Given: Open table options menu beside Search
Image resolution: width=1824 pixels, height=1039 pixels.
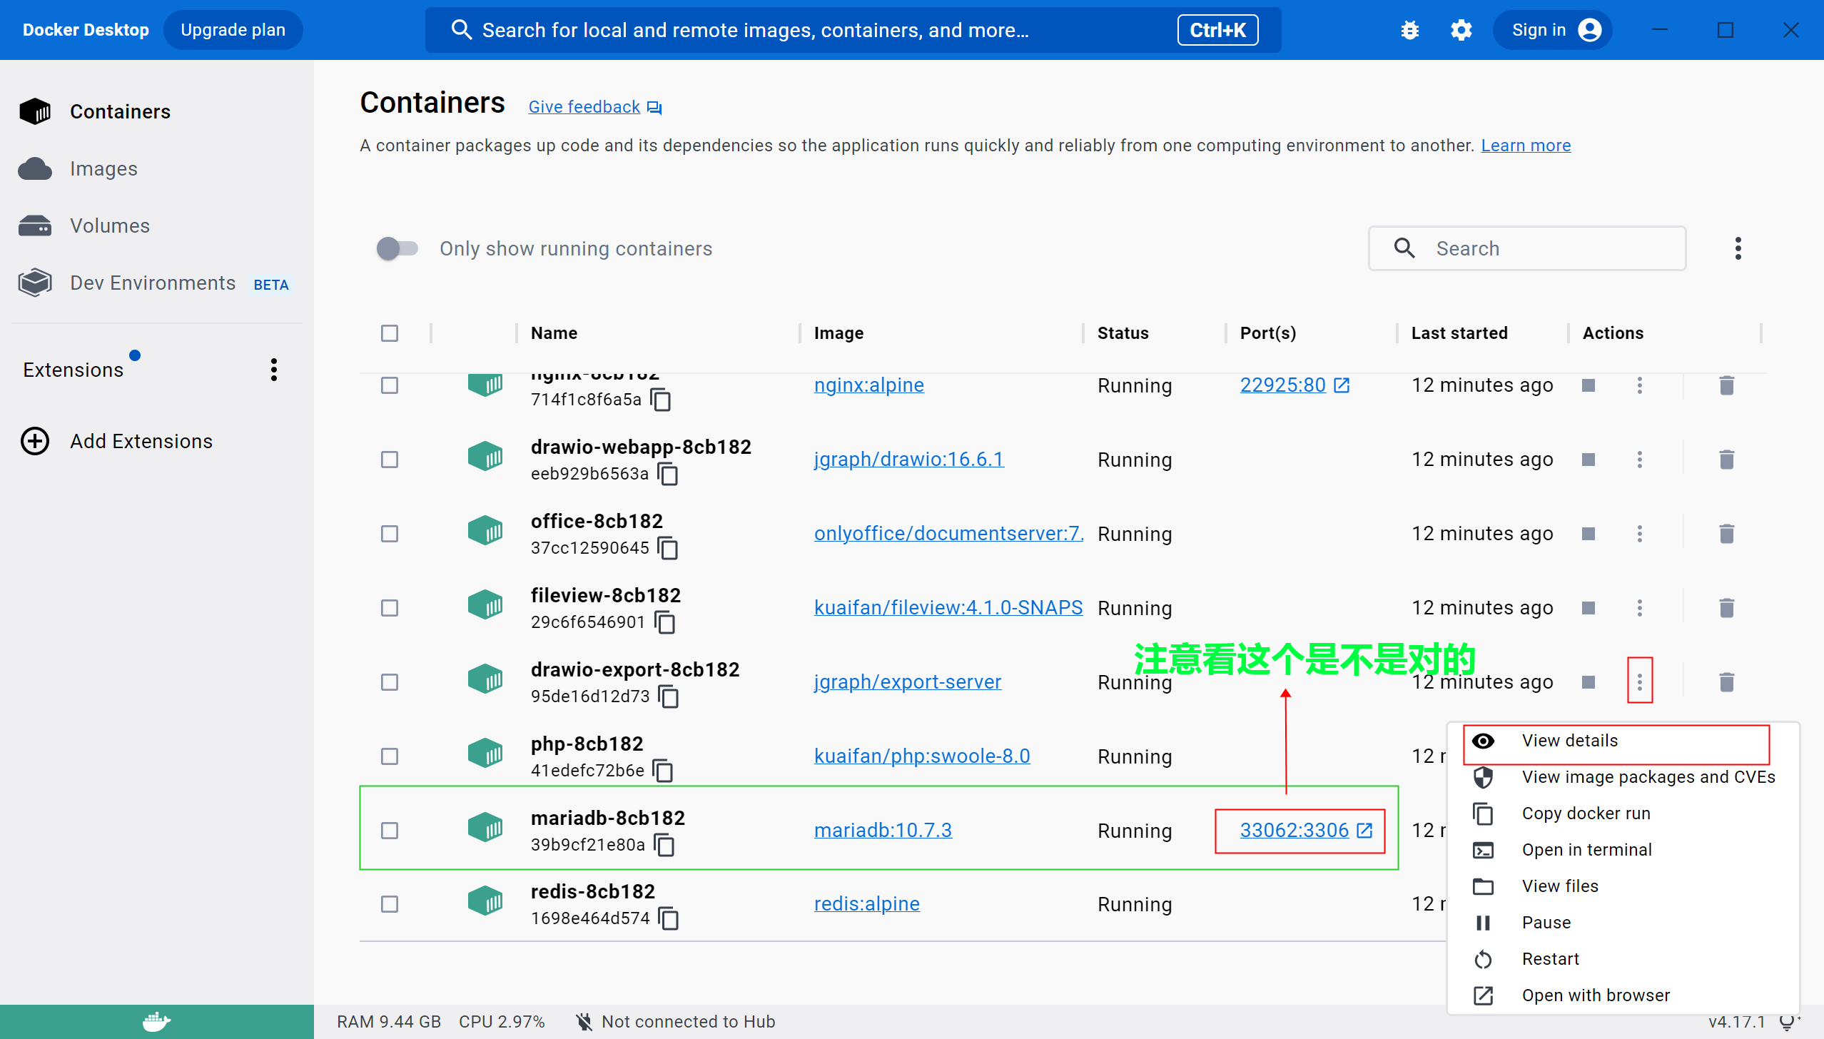Looking at the screenshot, I should [x=1738, y=248].
